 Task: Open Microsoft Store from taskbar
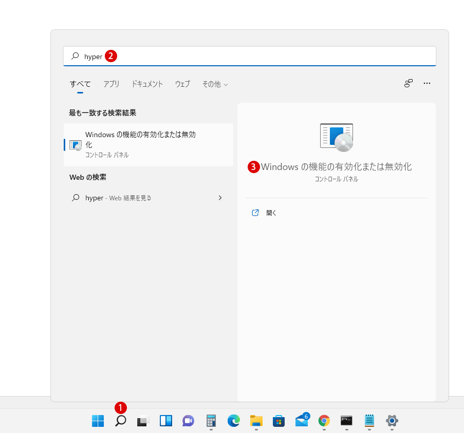(279, 421)
